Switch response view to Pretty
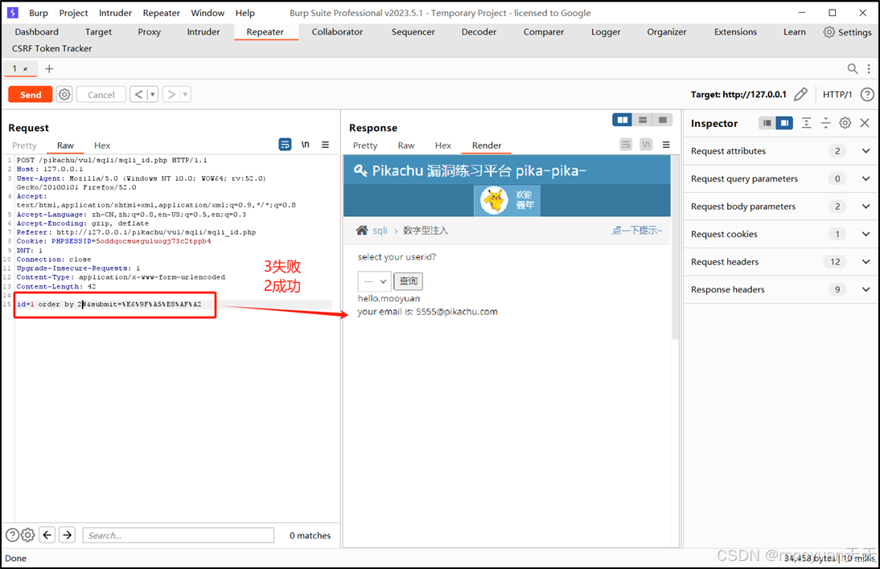This screenshot has width=880, height=569. [x=365, y=145]
